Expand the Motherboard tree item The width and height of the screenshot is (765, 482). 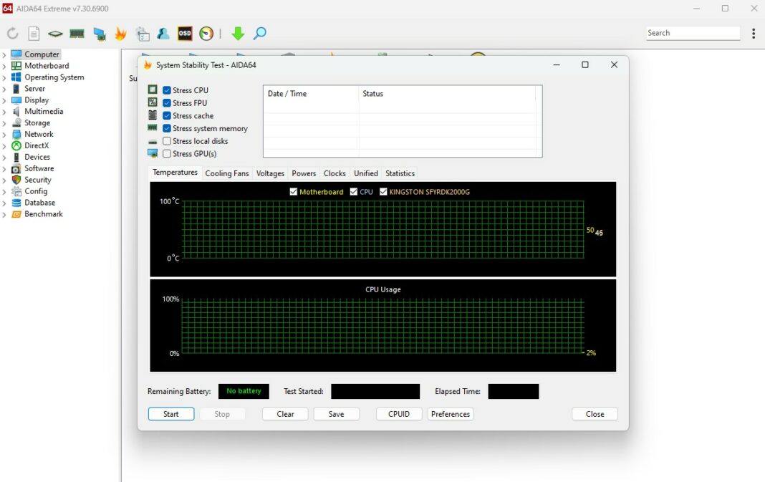coord(6,65)
